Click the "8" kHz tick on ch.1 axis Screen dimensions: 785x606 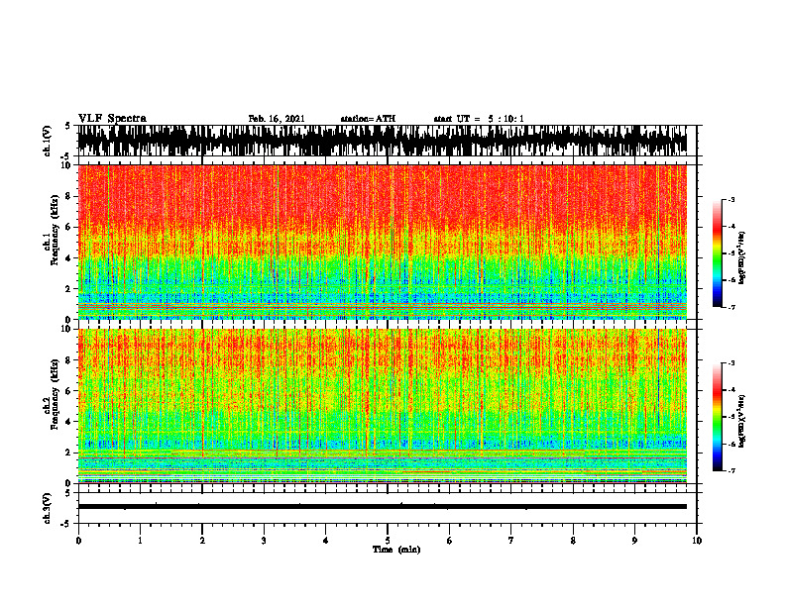68,196
